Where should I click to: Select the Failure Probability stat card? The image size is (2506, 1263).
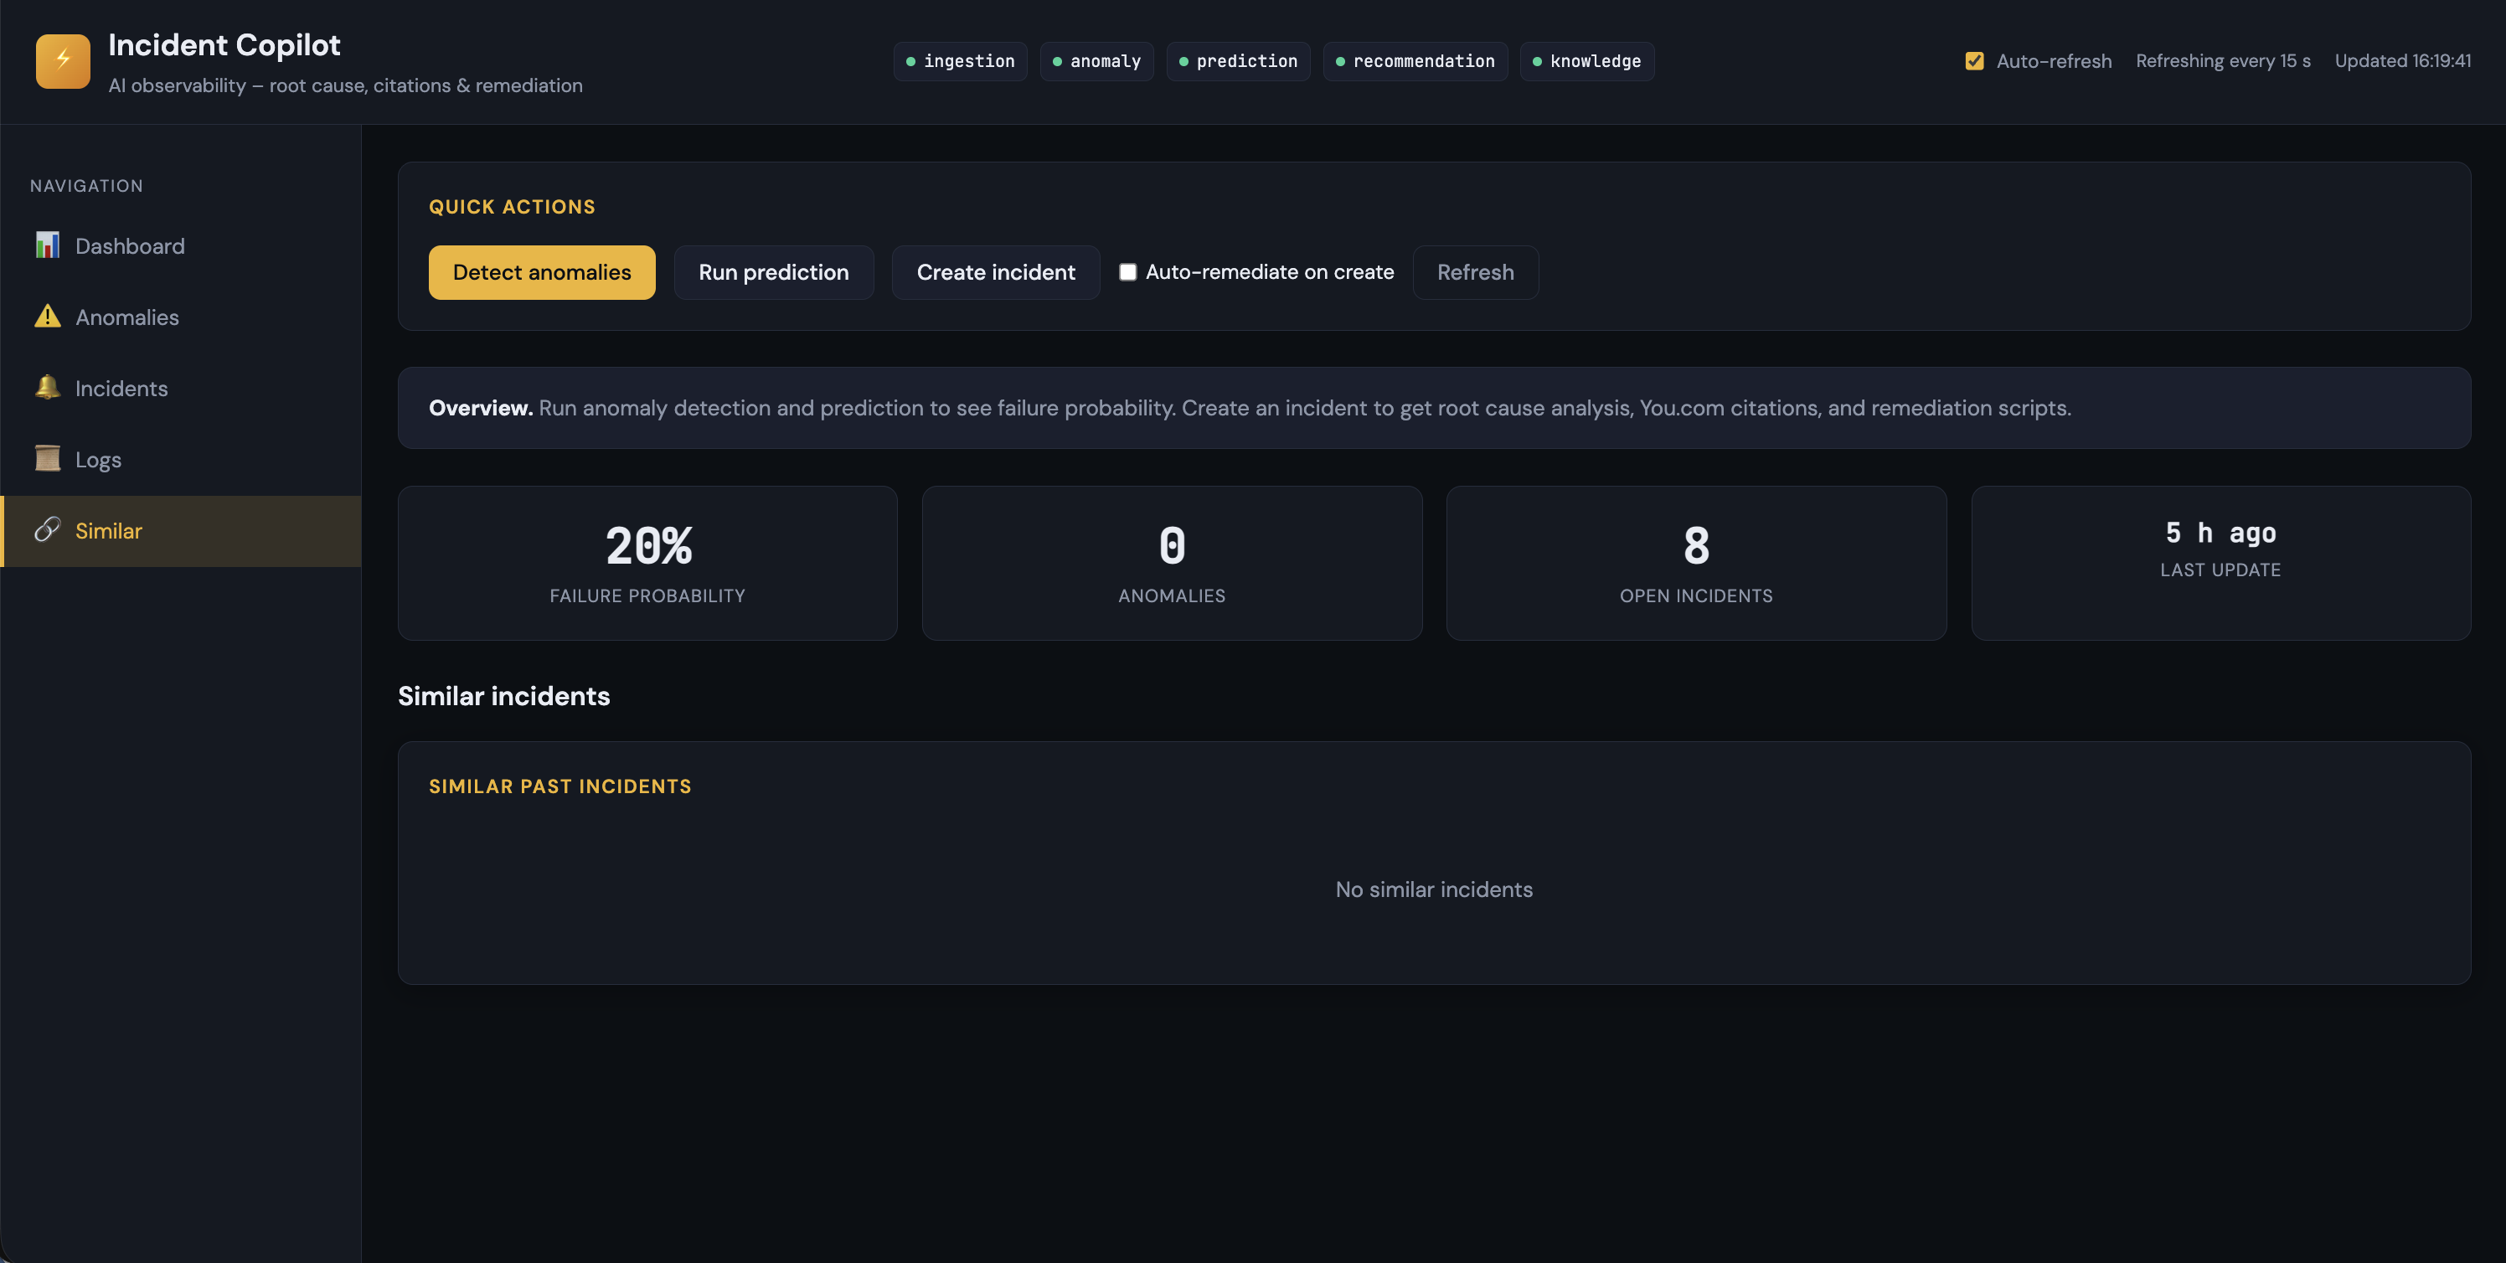[647, 563]
